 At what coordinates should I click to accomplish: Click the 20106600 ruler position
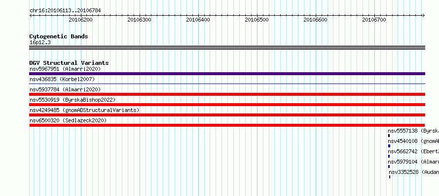tap(316, 20)
